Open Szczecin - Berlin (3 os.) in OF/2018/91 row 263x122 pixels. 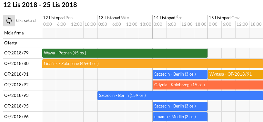coord(180,74)
